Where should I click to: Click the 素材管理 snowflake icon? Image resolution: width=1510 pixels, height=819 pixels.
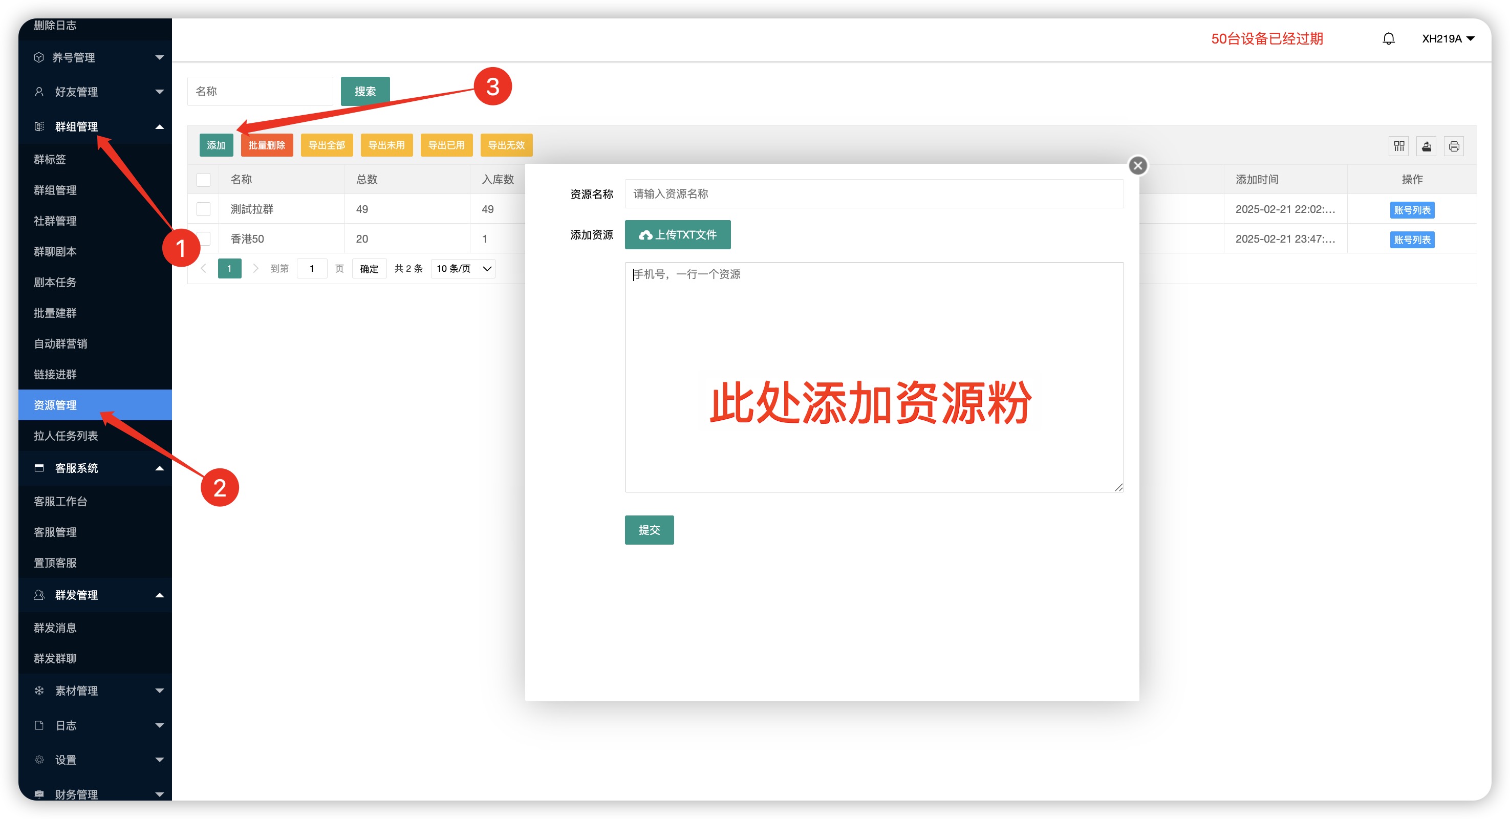click(x=39, y=691)
